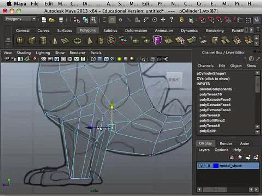Create a polygon plane from the shelf

pos(65,41)
